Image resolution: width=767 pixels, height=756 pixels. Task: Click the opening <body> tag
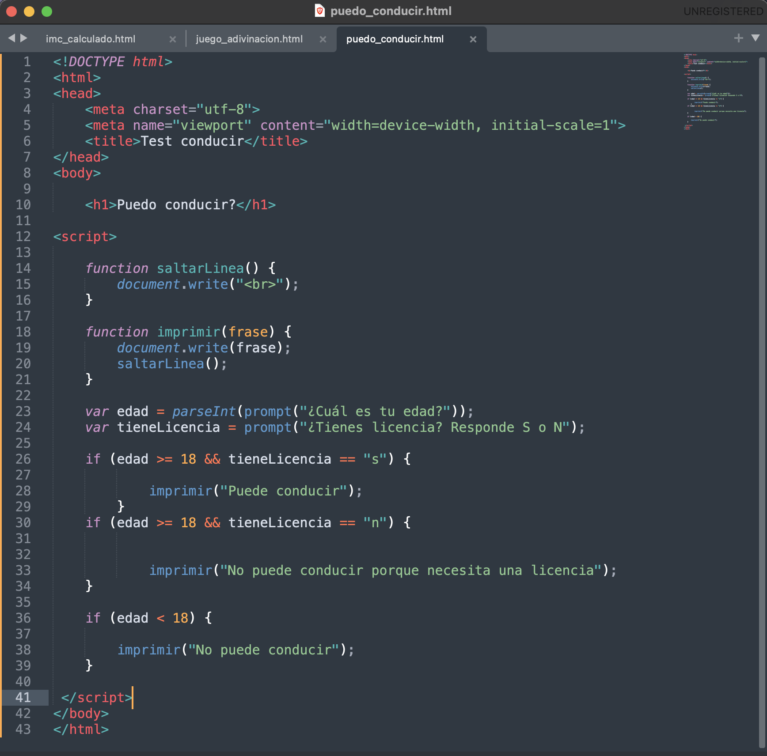point(77,173)
